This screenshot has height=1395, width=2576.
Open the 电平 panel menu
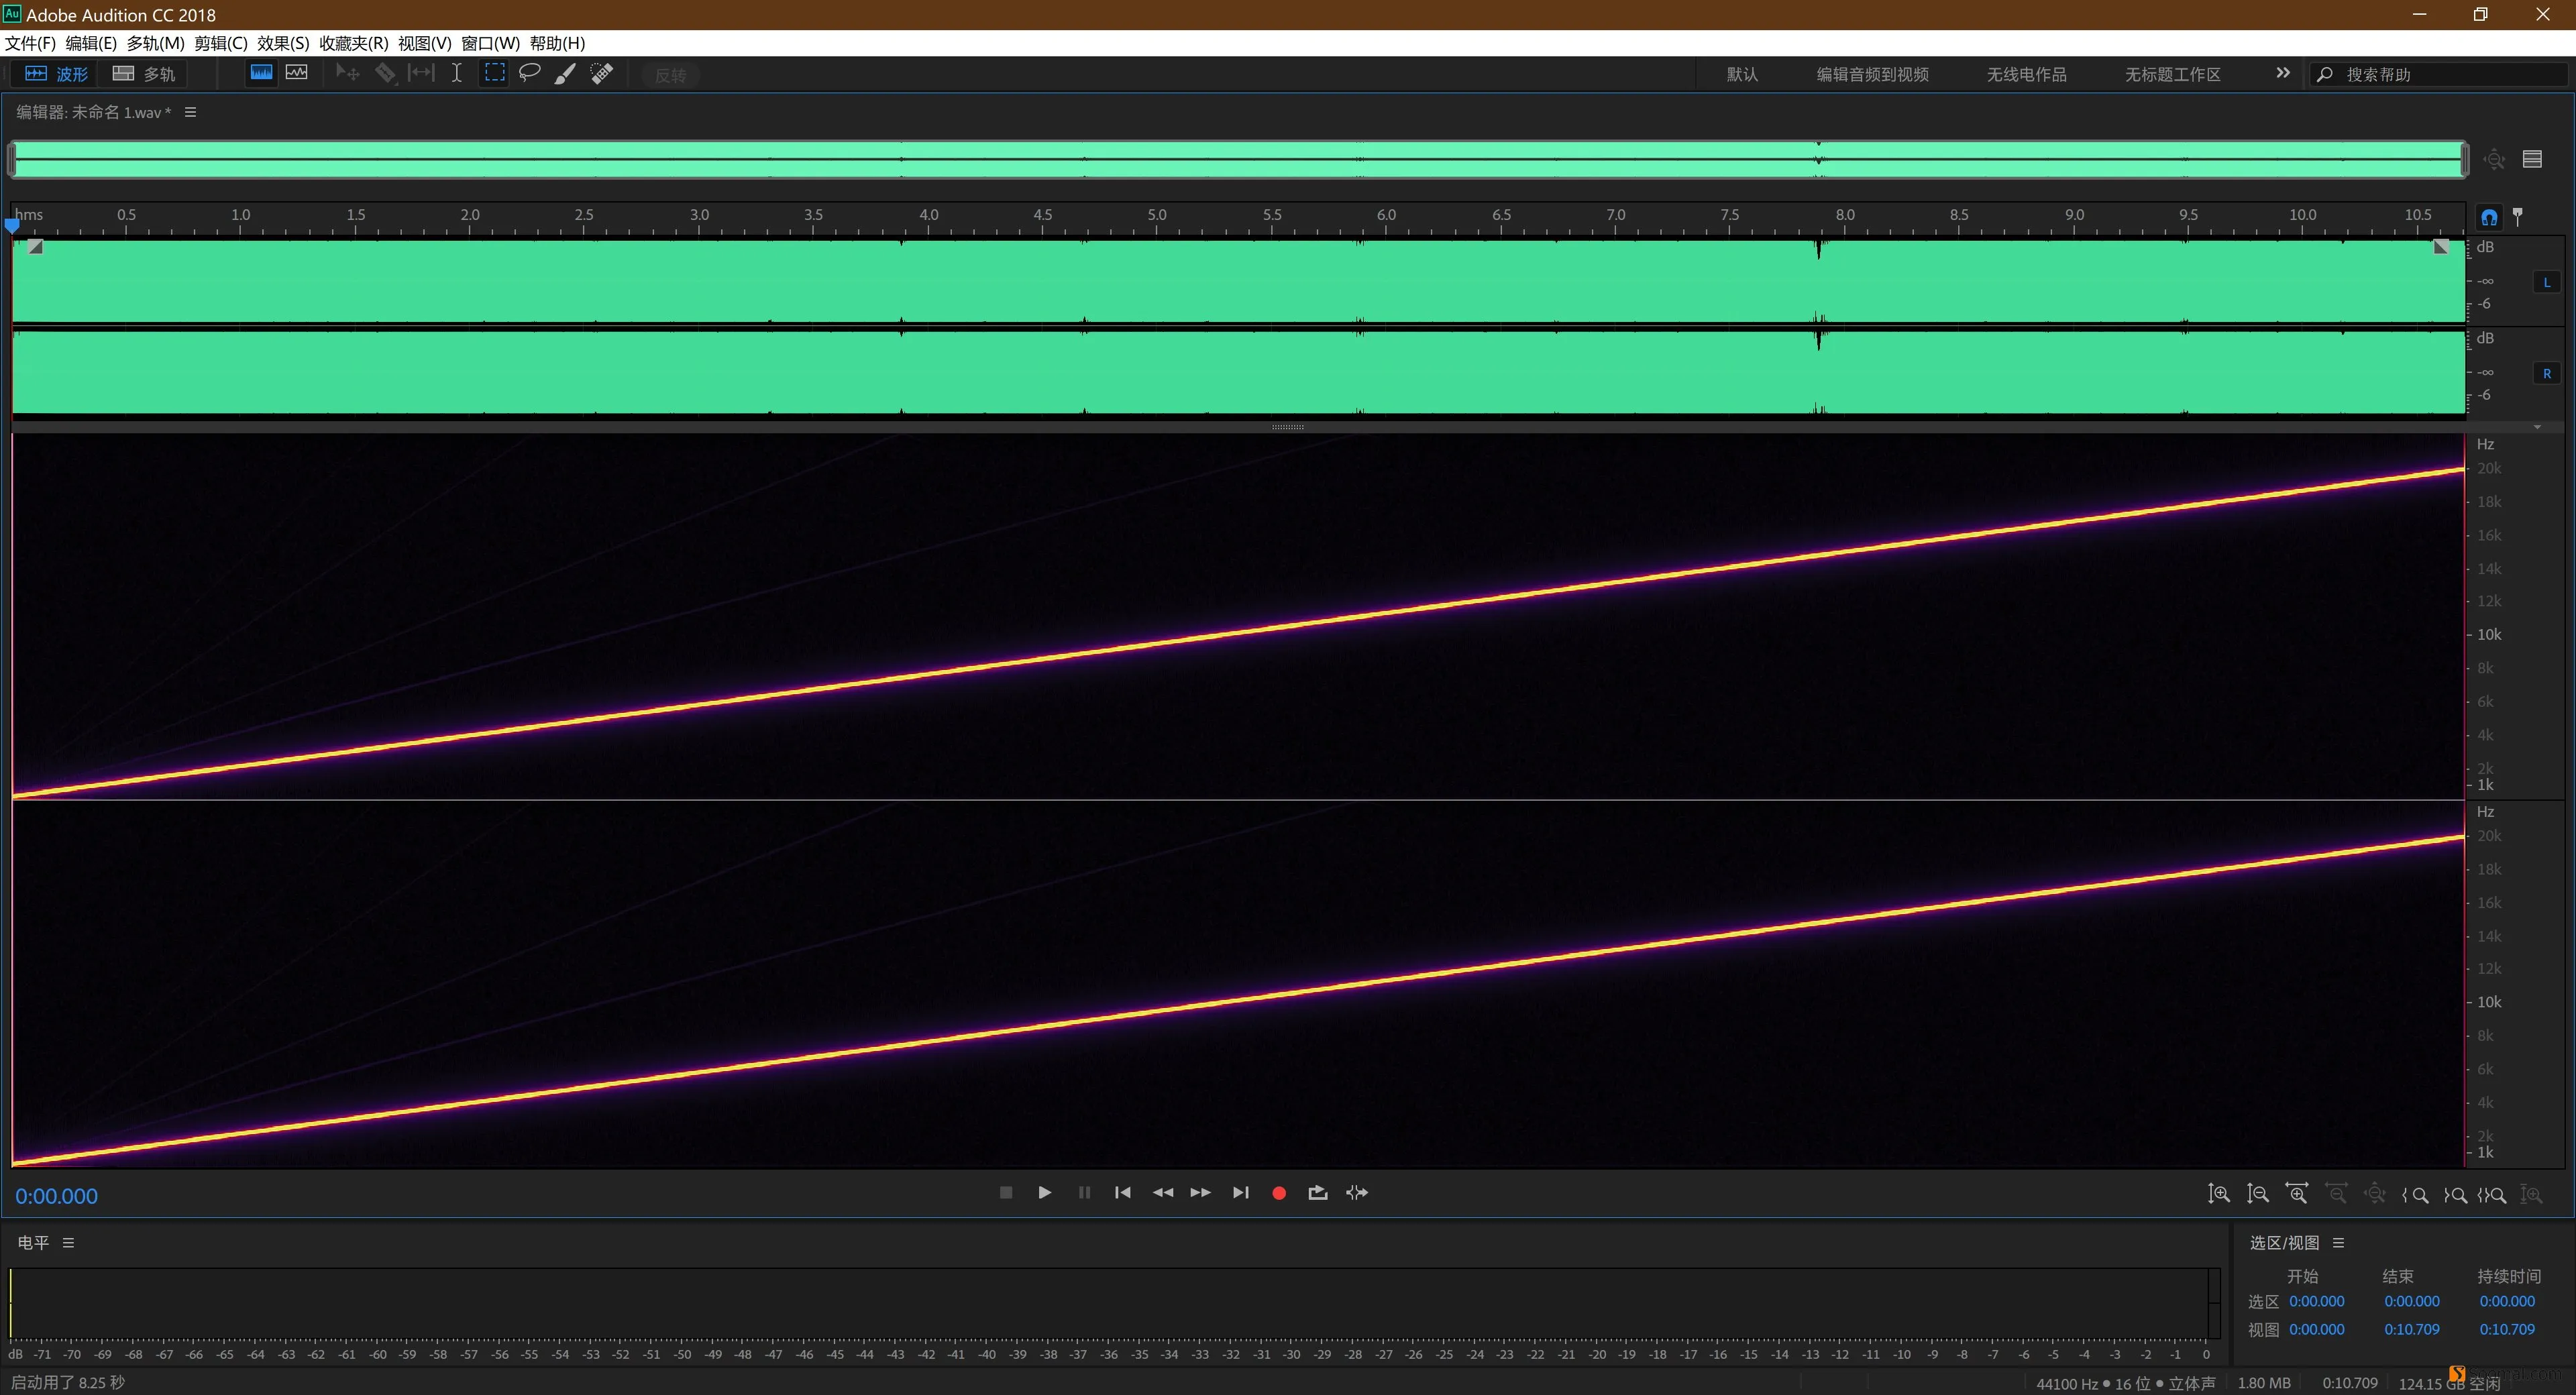point(68,1242)
